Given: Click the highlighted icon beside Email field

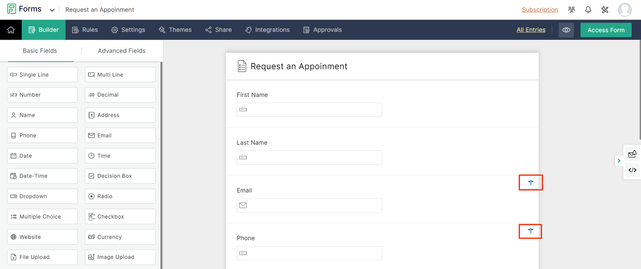Looking at the screenshot, I should coord(530,182).
